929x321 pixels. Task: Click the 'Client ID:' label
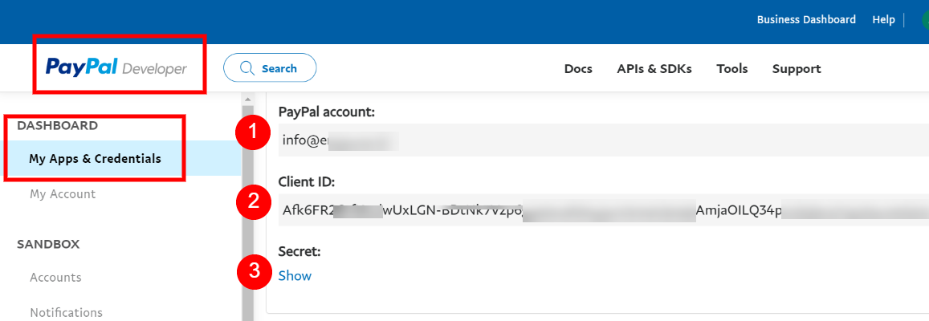click(x=305, y=181)
